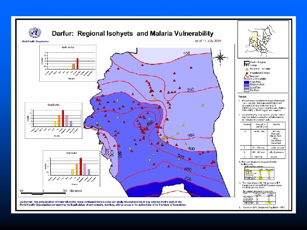Screen dimensions: 307x230
Task: Click the 'Notes' heading in the side panel
Action: [242, 96]
